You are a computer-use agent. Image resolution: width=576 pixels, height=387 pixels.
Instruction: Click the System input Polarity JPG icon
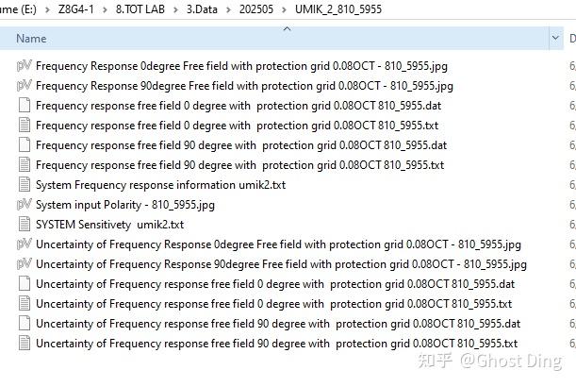(x=25, y=205)
